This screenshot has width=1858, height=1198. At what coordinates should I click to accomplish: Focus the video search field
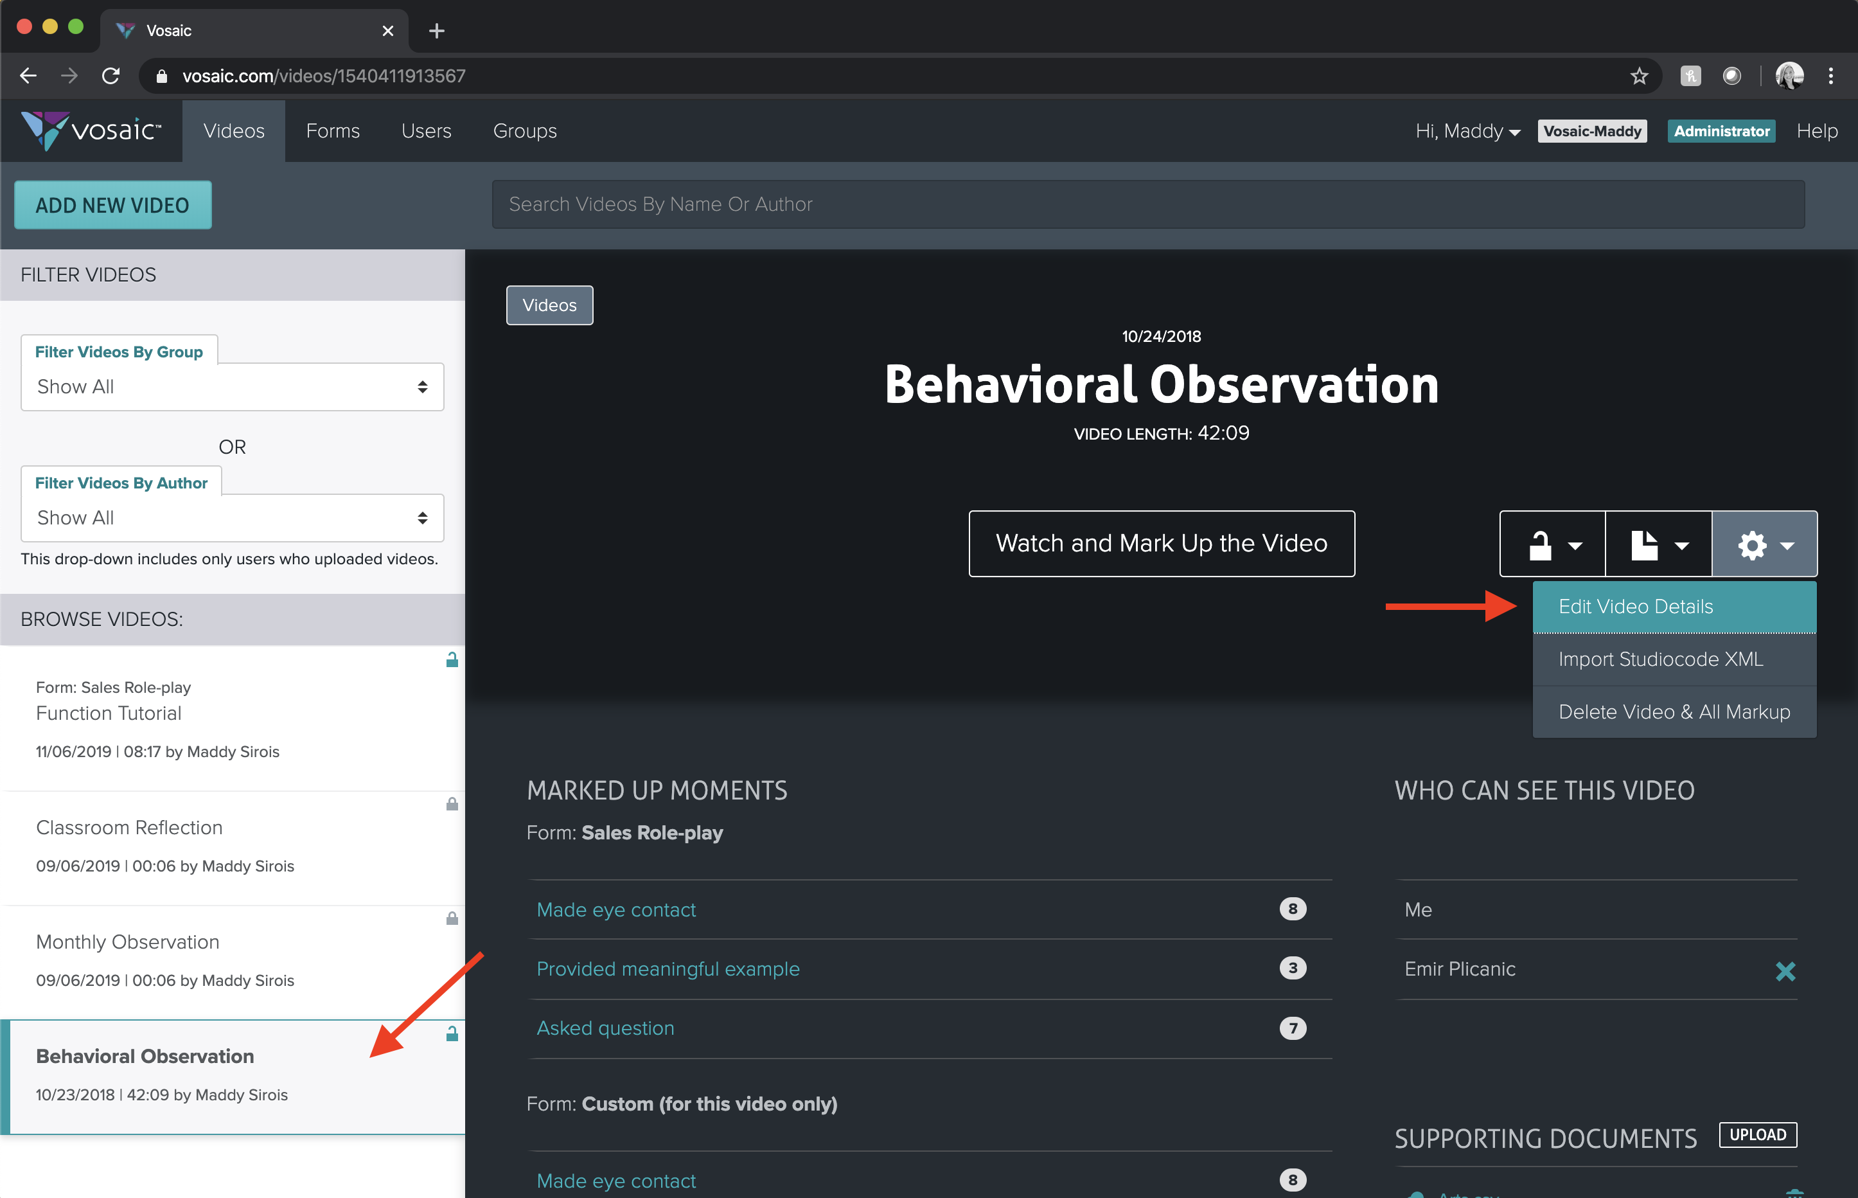[x=1147, y=204]
